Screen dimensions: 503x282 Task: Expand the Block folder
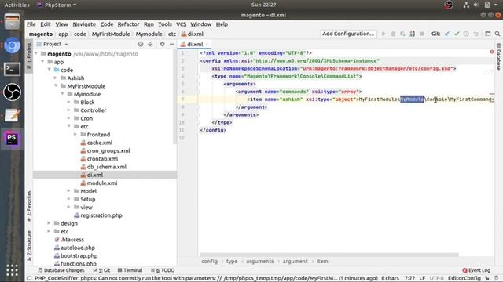coord(69,103)
